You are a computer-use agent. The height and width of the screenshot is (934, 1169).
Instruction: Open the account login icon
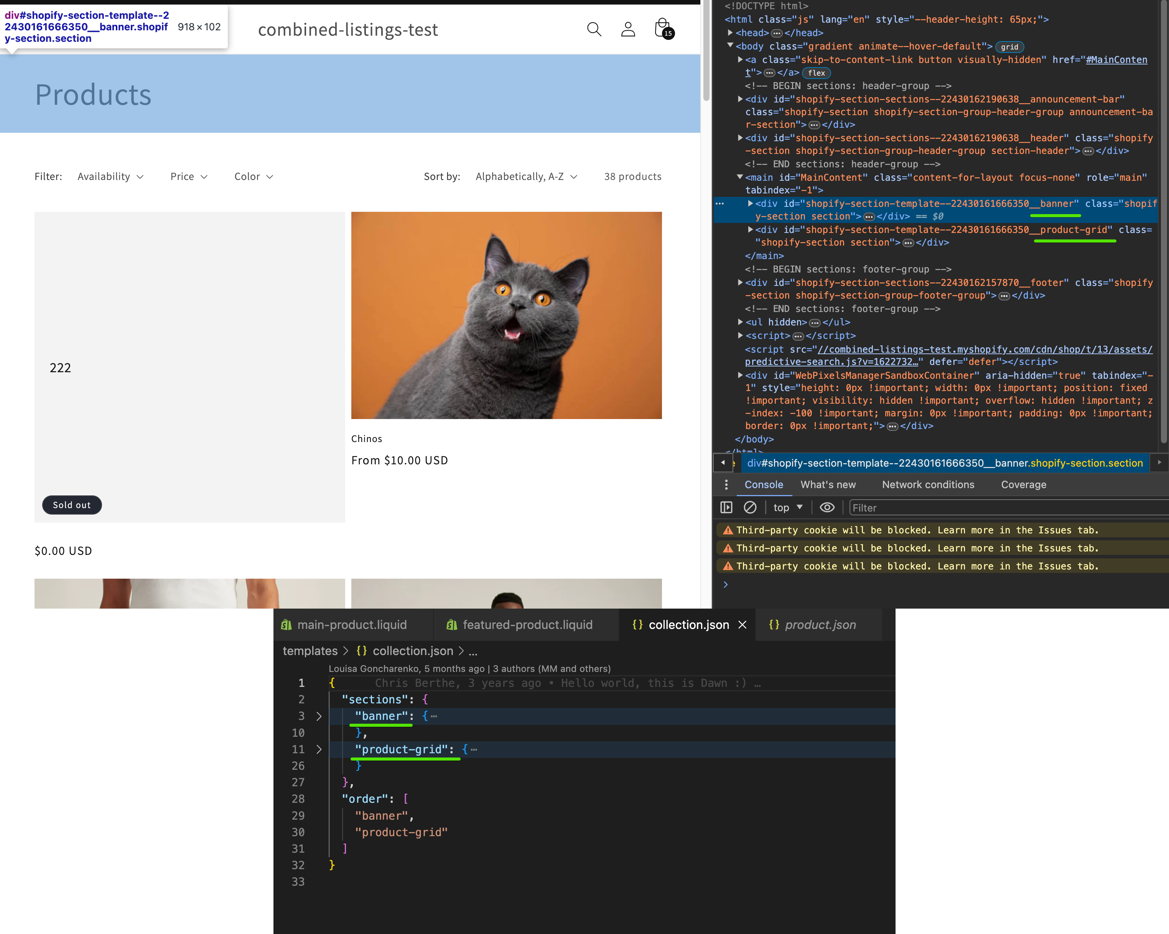628,29
